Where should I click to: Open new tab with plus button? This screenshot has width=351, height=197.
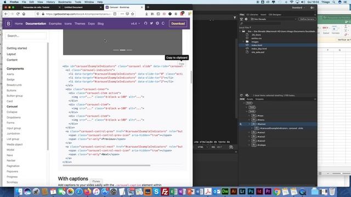pyautogui.click(x=148, y=7)
